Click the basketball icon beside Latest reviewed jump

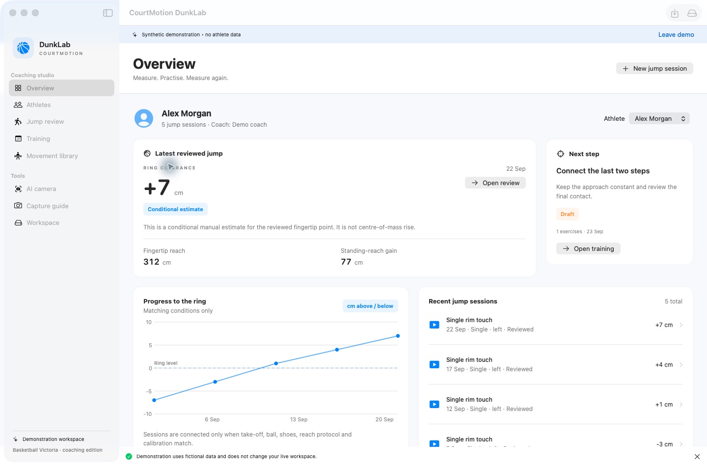click(x=147, y=153)
